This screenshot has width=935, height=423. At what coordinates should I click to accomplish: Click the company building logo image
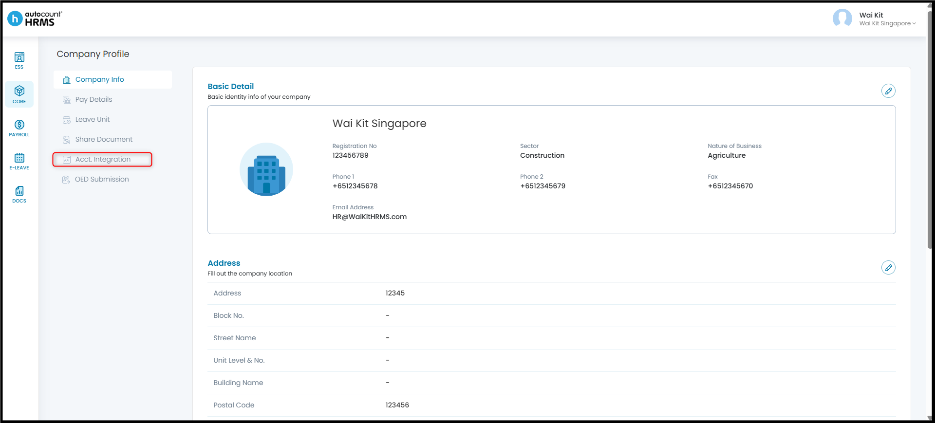(266, 169)
